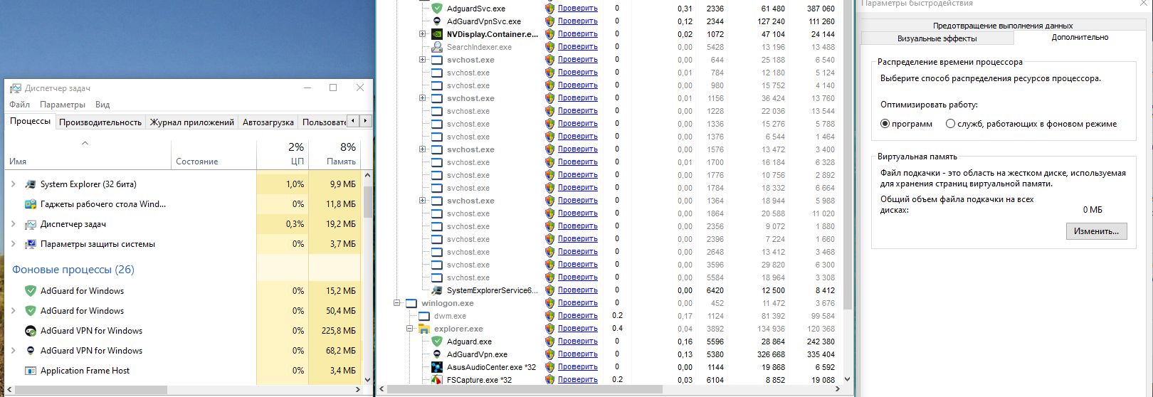Expand svchost.exe node with PID 1576
1153x397 pixels.
(x=423, y=149)
